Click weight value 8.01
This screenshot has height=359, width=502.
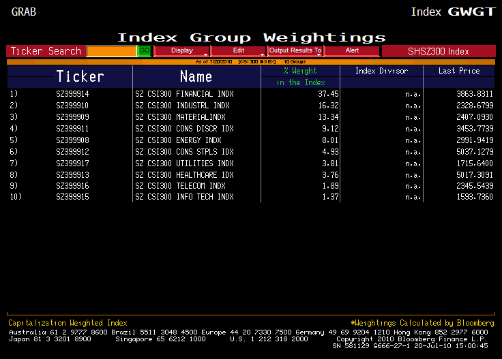(x=330, y=140)
